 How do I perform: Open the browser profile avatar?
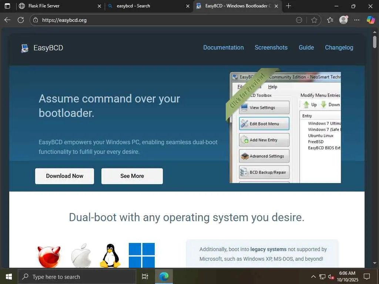343,20
